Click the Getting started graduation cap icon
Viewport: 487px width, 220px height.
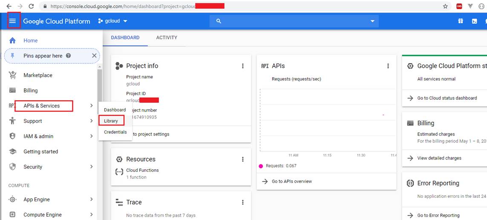pyautogui.click(x=12, y=151)
